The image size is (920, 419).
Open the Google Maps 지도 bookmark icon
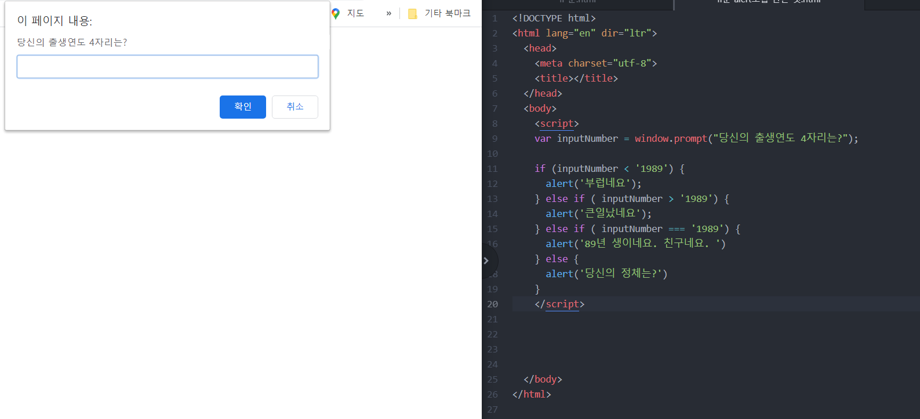point(336,13)
